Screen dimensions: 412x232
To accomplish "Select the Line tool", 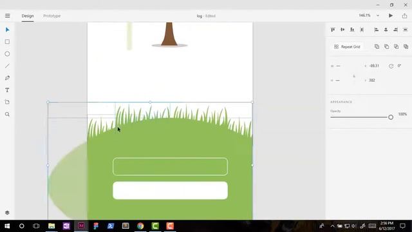I will point(7,66).
